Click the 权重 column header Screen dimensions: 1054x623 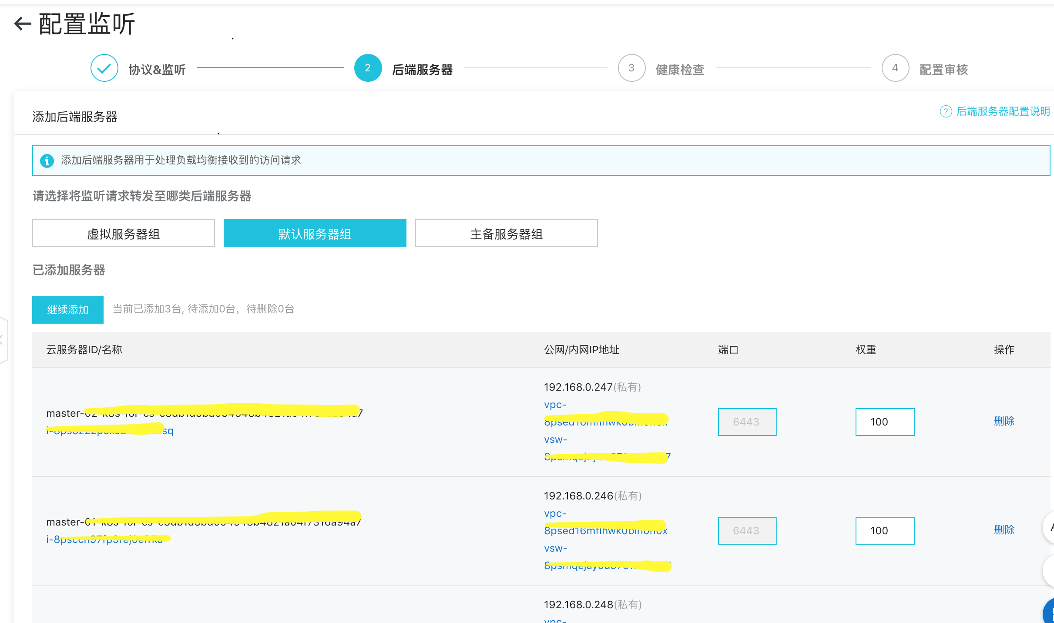[866, 350]
